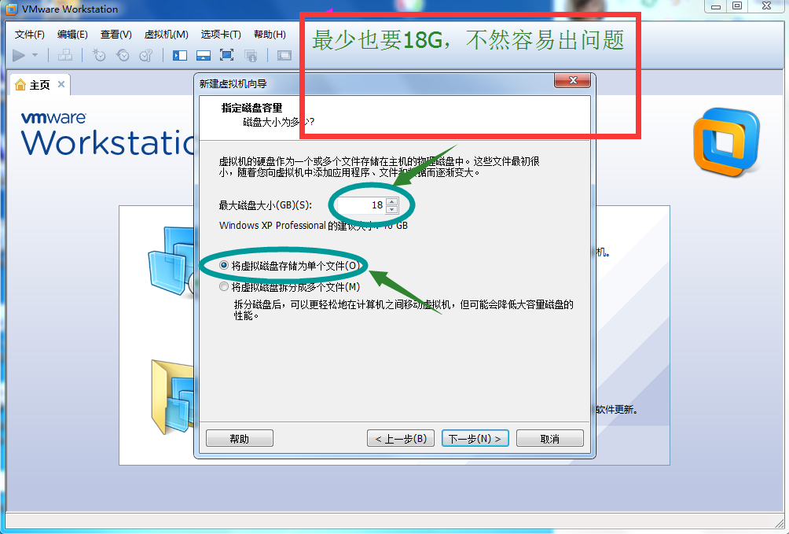789x534 pixels.
Task: Select 将虚拟磁盘拆分成多个文件(M) radio button
Action: pos(224,286)
